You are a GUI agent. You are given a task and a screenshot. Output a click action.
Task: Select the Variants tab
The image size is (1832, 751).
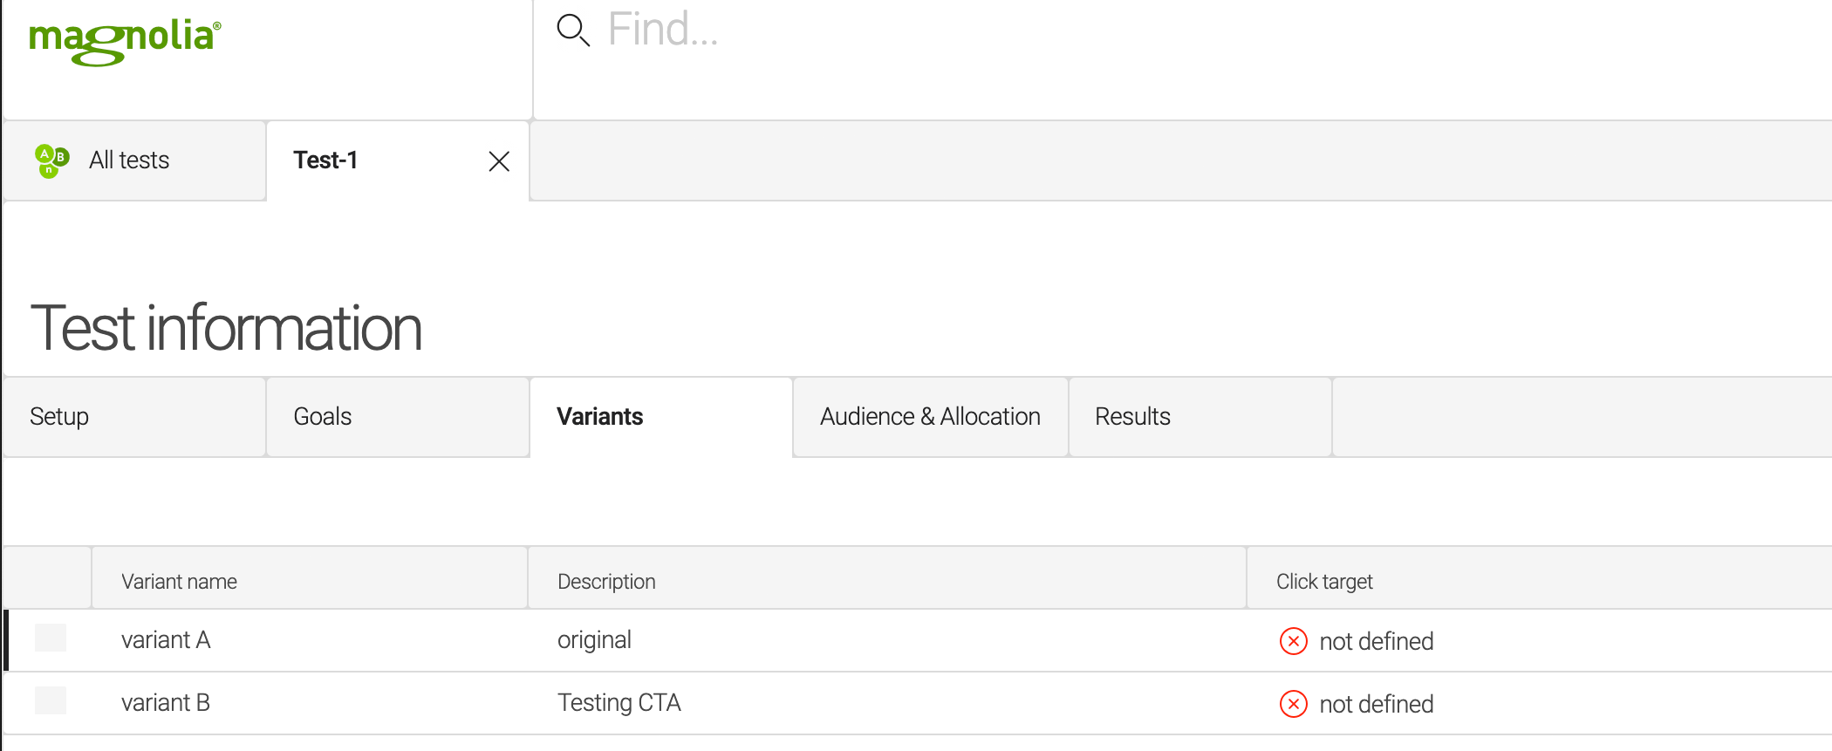(599, 417)
